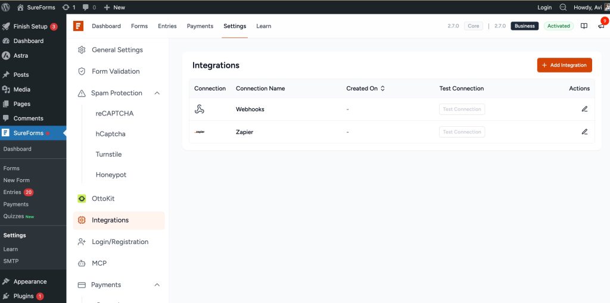Click Test Connection for Webhooks

tap(462, 110)
